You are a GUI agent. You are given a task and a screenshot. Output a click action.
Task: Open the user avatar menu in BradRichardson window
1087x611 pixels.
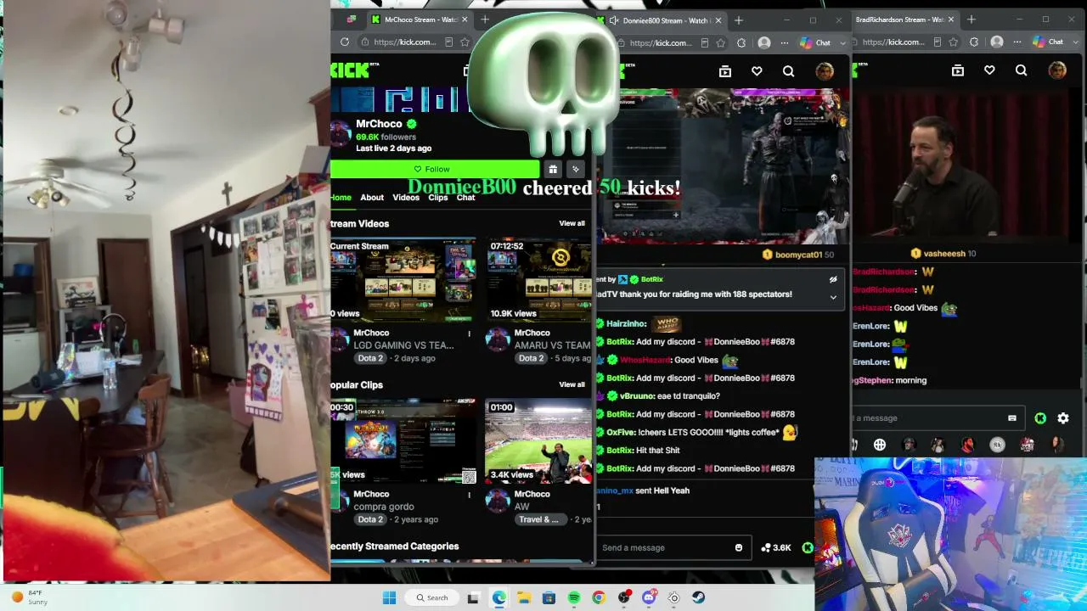click(x=1057, y=70)
